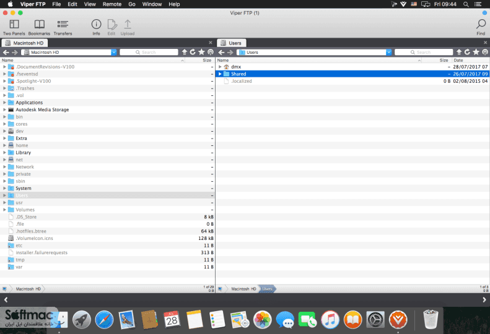This screenshot has width=490, height=334.
Task: Click the Bonjour icon in right panel
Action: tap(485, 52)
